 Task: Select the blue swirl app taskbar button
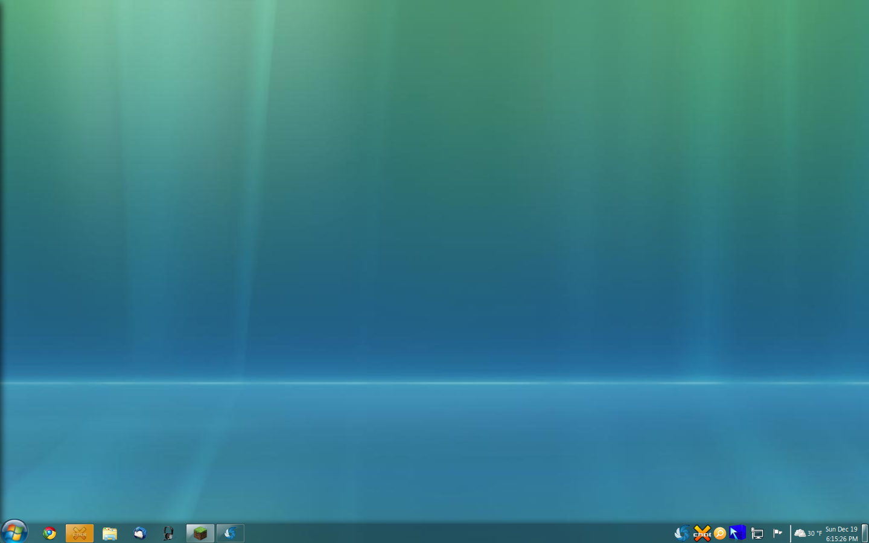tap(231, 533)
